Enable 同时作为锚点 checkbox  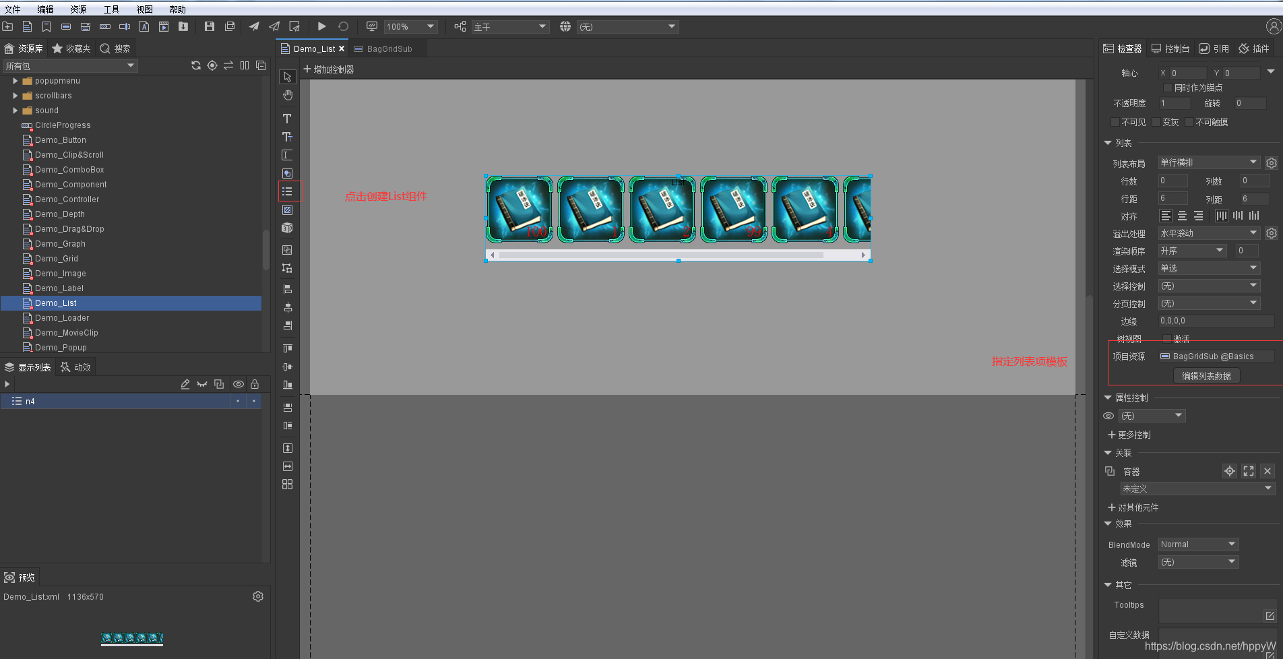coord(1168,88)
